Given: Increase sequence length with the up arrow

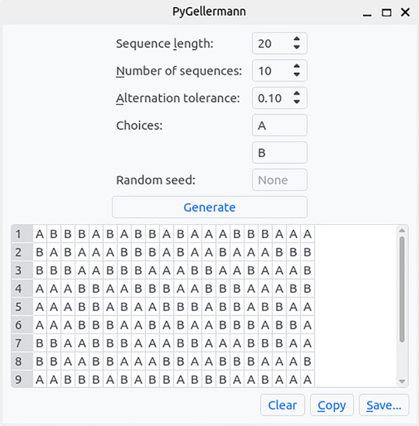Looking at the screenshot, I should click(x=297, y=39).
